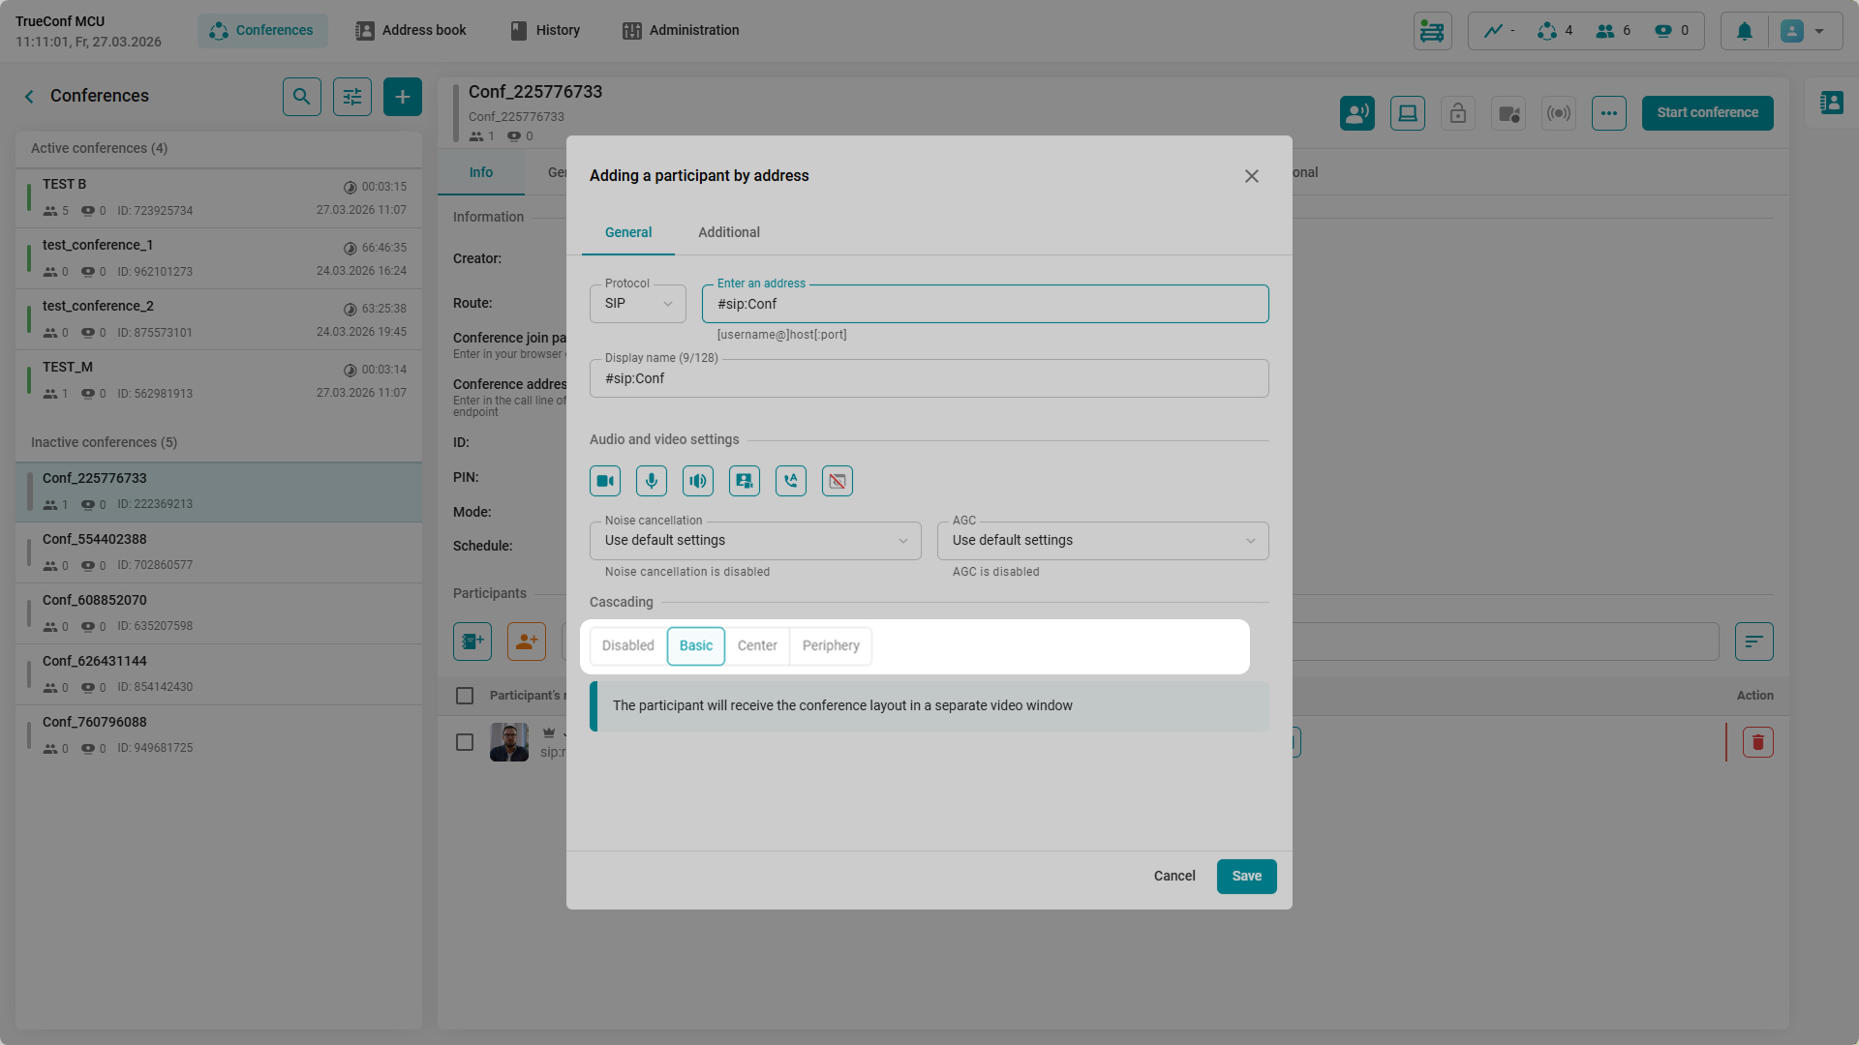Open the Address book menu
This screenshot has width=1859, height=1045.
point(411,31)
